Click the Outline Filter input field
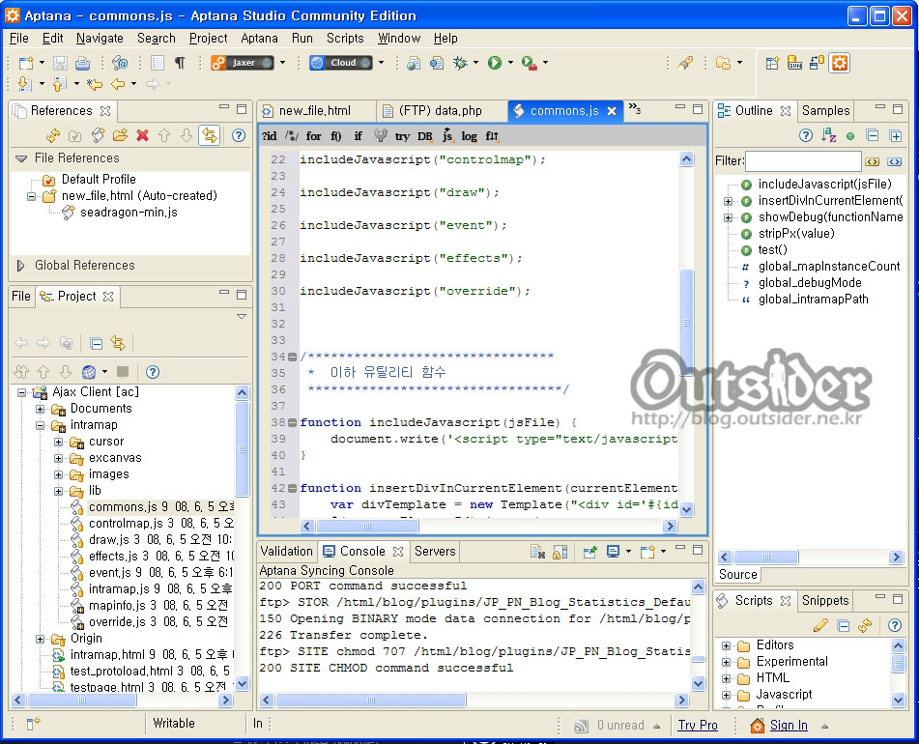Screen dimensions: 919x744 803,161
